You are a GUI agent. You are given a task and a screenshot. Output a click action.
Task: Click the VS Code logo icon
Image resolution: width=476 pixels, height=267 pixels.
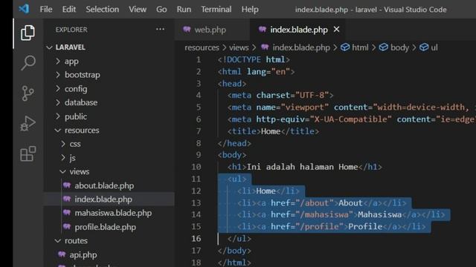click(x=24, y=9)
